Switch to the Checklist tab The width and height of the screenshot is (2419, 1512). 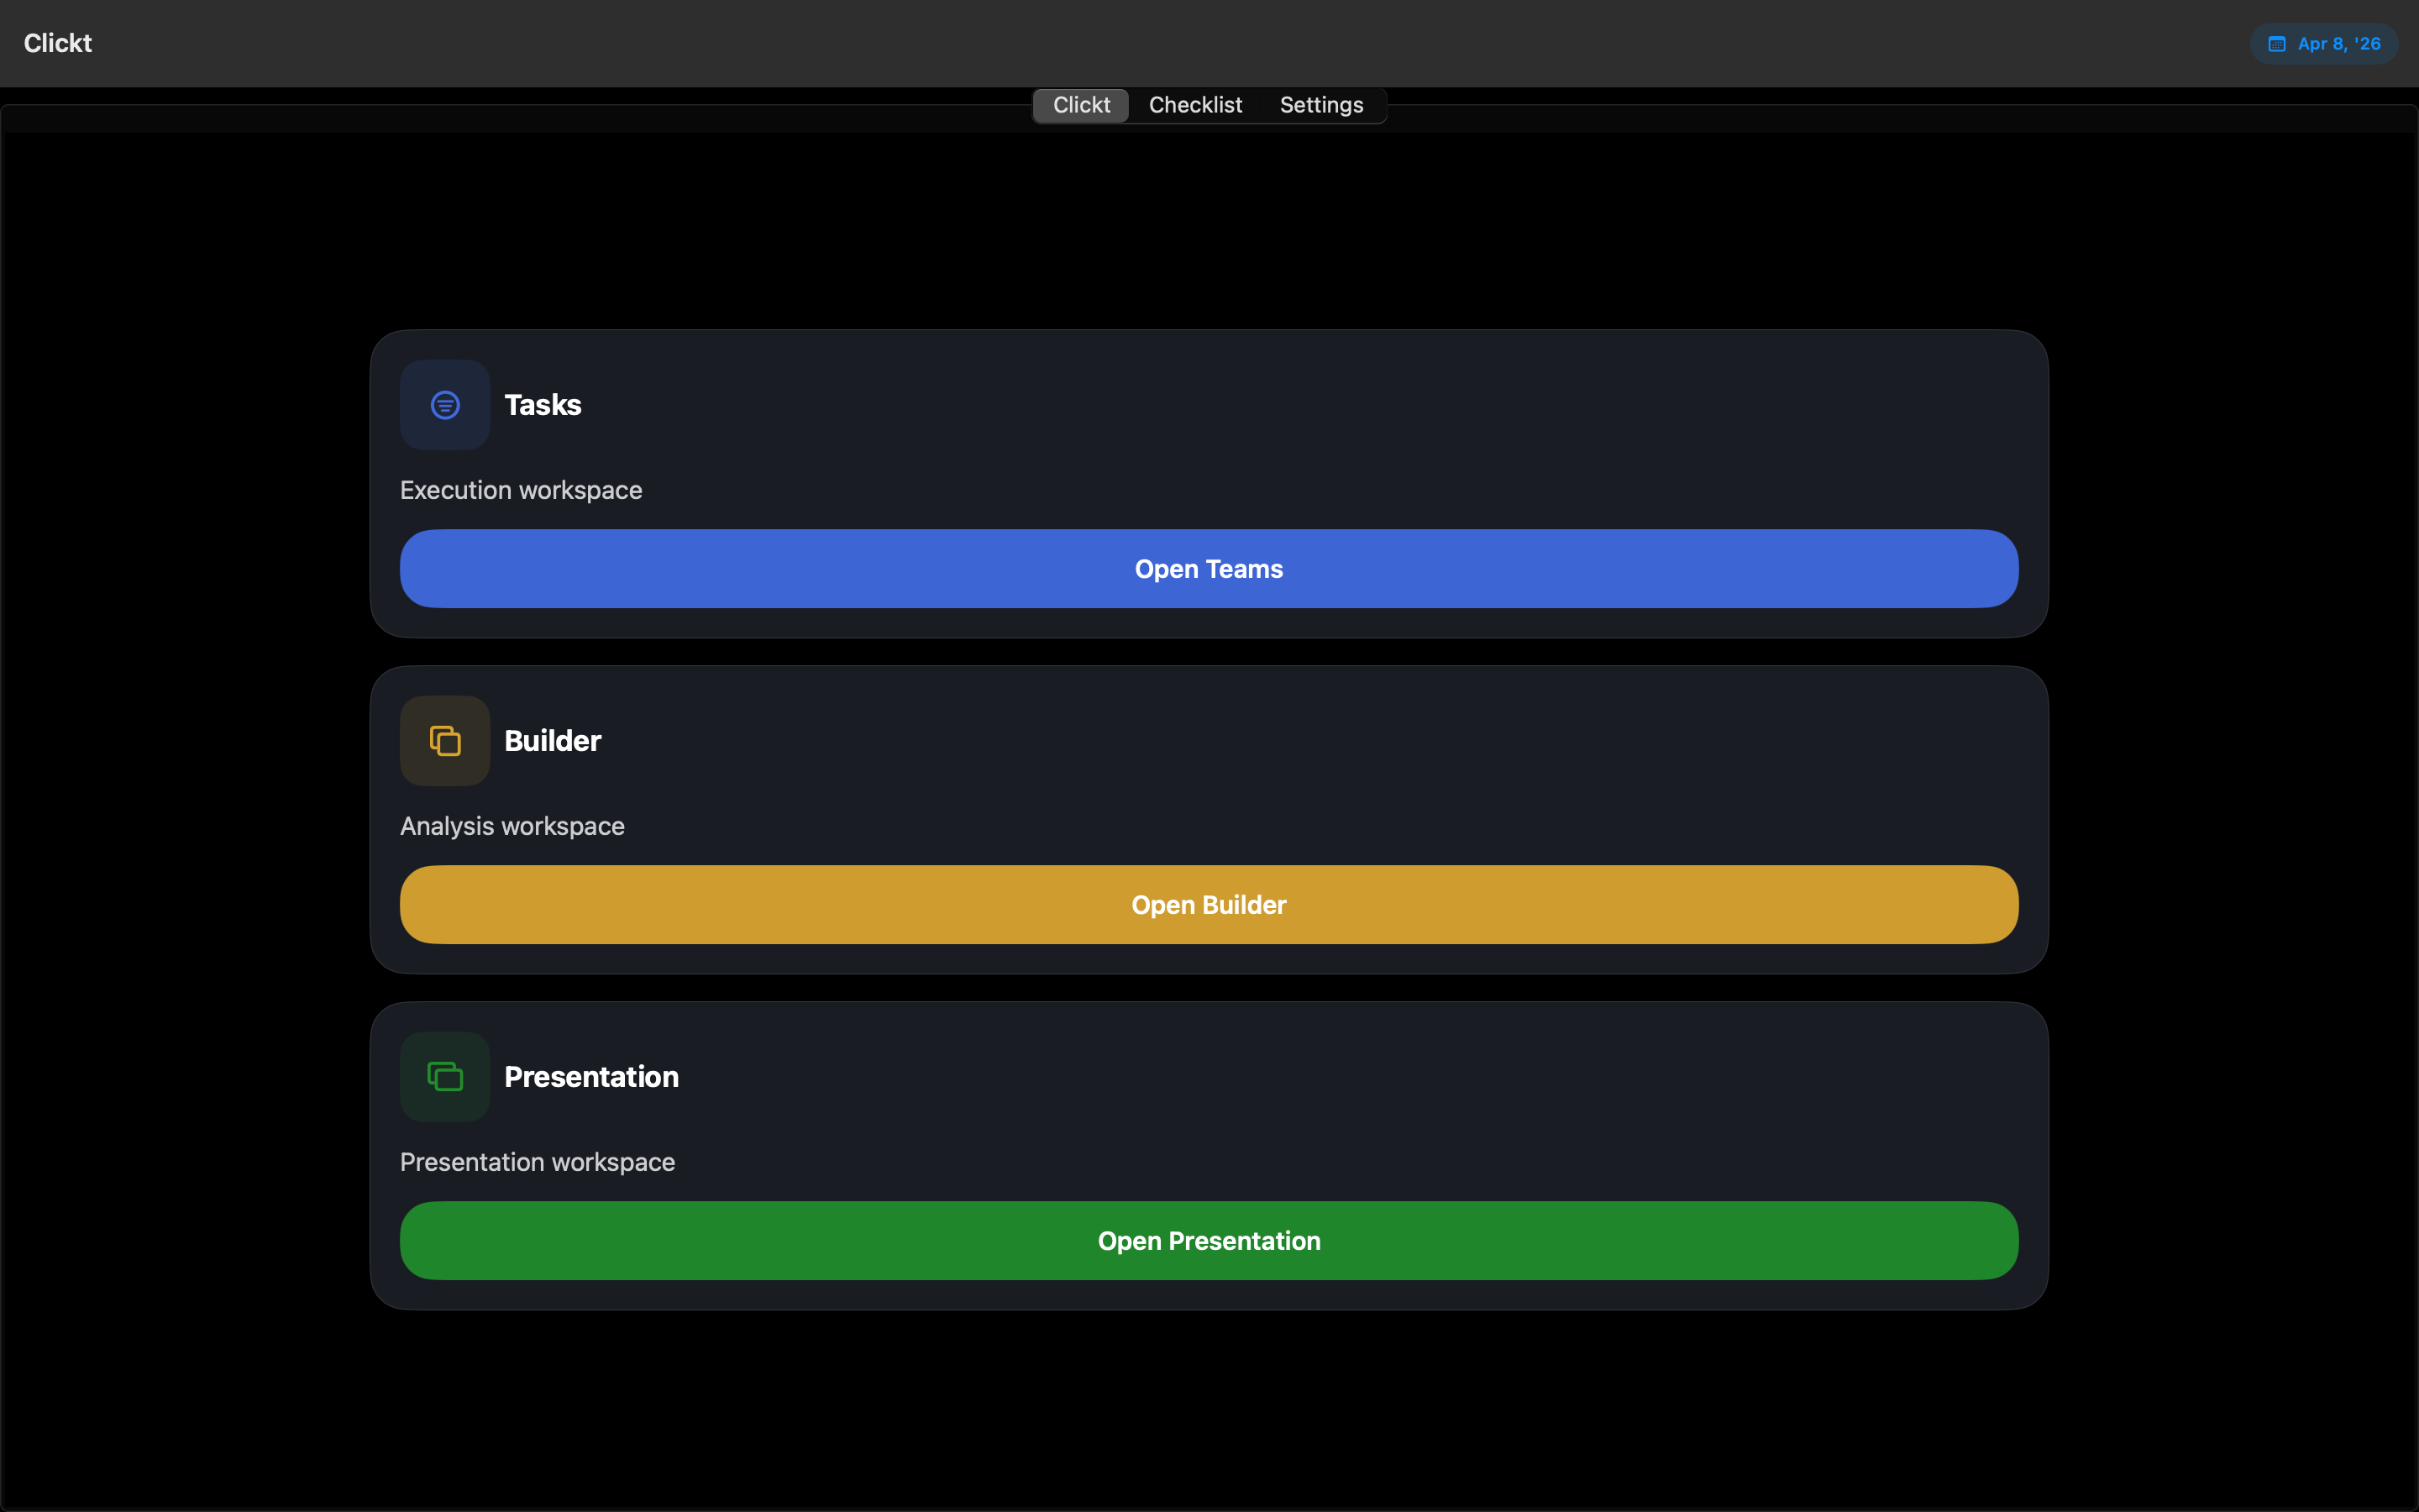[x=1194, y=105]
